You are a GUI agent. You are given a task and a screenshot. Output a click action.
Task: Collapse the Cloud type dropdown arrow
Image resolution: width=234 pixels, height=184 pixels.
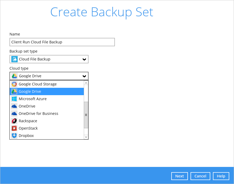click(x=84, y=76)
